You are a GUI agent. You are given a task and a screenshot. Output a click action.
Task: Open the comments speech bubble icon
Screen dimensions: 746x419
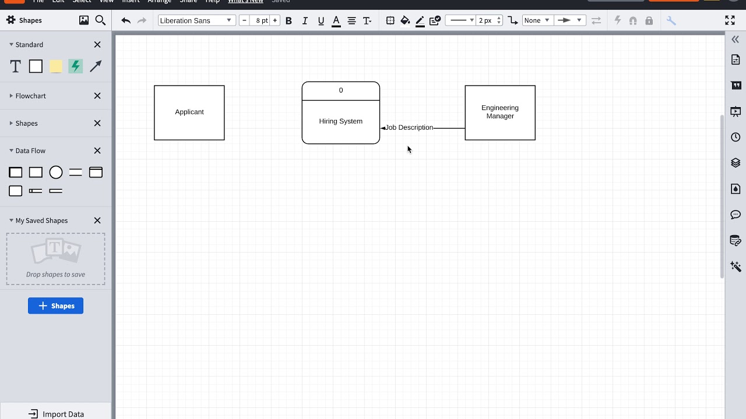736,215
